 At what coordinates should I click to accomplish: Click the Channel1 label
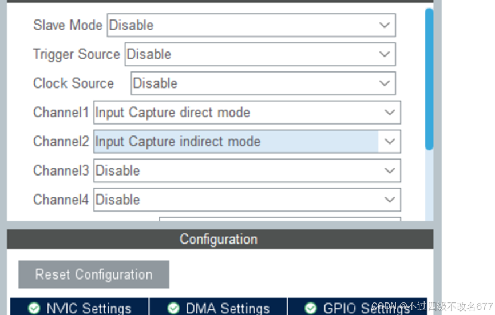pyautogui.click(x=61, y=112)
